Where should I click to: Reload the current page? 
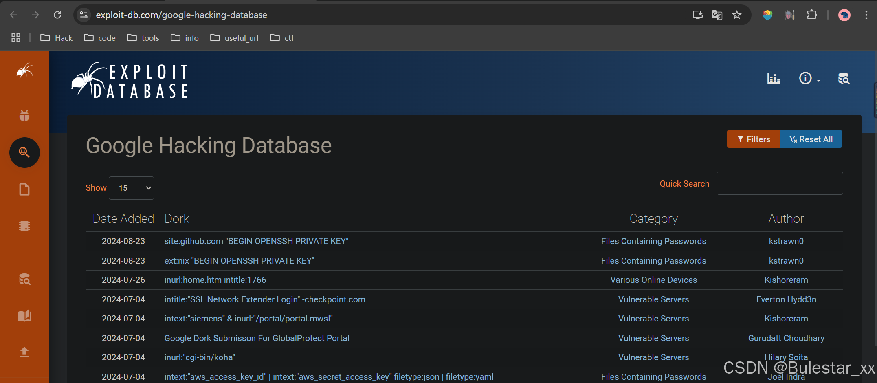click(57, 15)
